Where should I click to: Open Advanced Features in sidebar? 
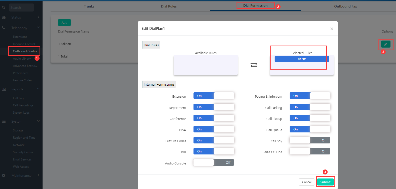(25, 66)
